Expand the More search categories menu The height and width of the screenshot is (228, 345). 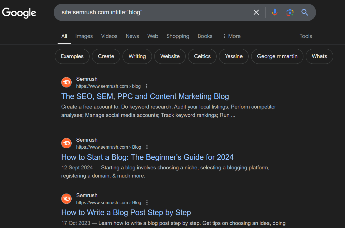(231, 36)
